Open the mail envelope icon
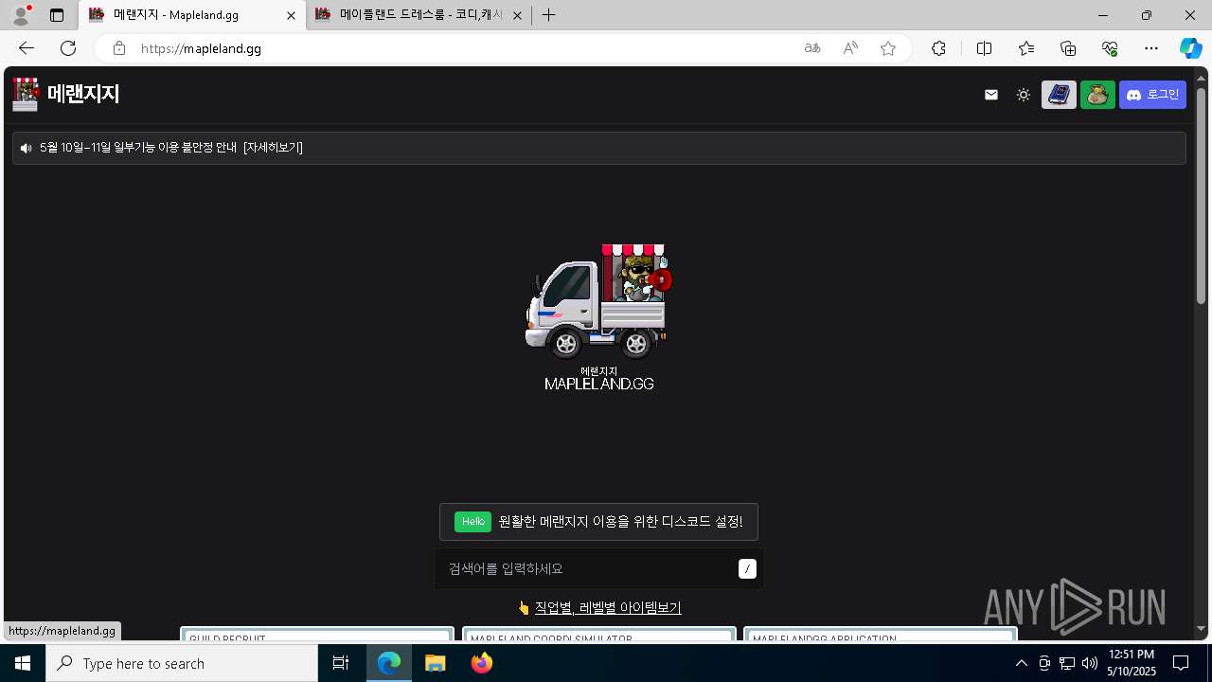This screenshot has height=682, width=1212. (x=991, y=95)
